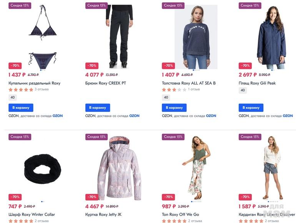Click the Скидка 15% badge on the scarf
The width and height of the screenshot is (296, 223).
[x=20, y=137]
